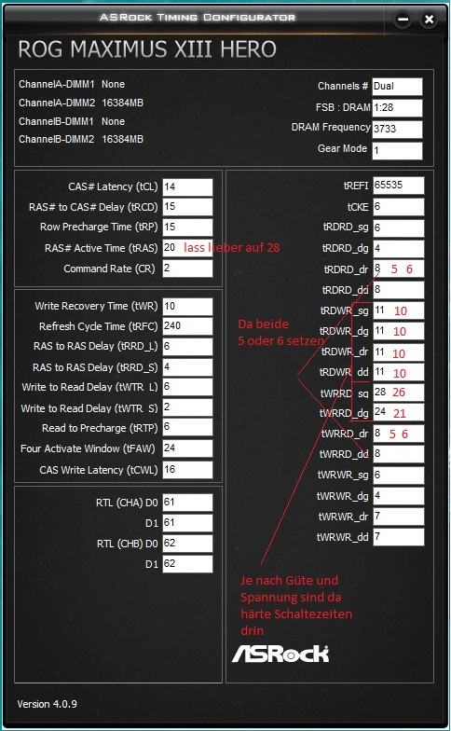Click the tRDWR_dr value field
Viewport: 451px width, 731px height.
point(399,352)
